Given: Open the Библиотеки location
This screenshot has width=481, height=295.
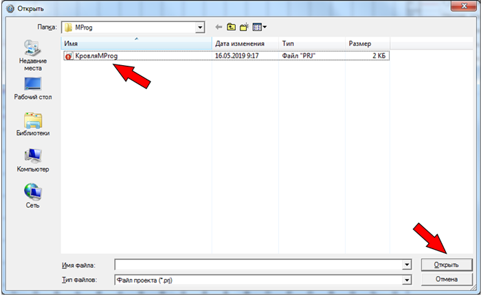Looking at the screenshot, I should (33, 125).
